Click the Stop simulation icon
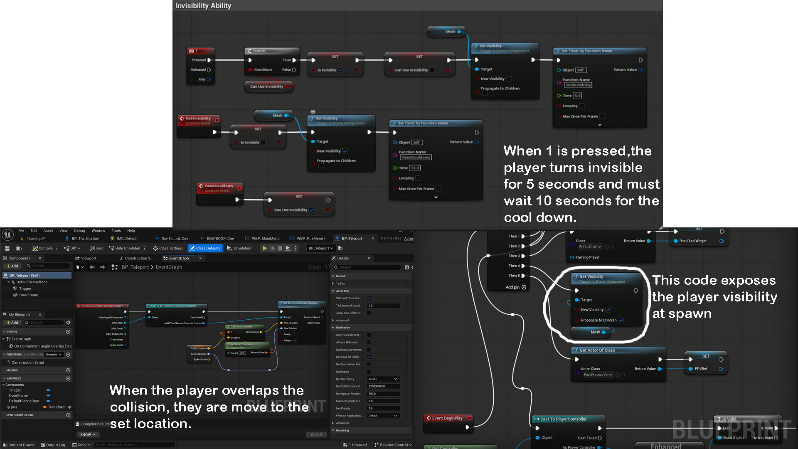 280,248
